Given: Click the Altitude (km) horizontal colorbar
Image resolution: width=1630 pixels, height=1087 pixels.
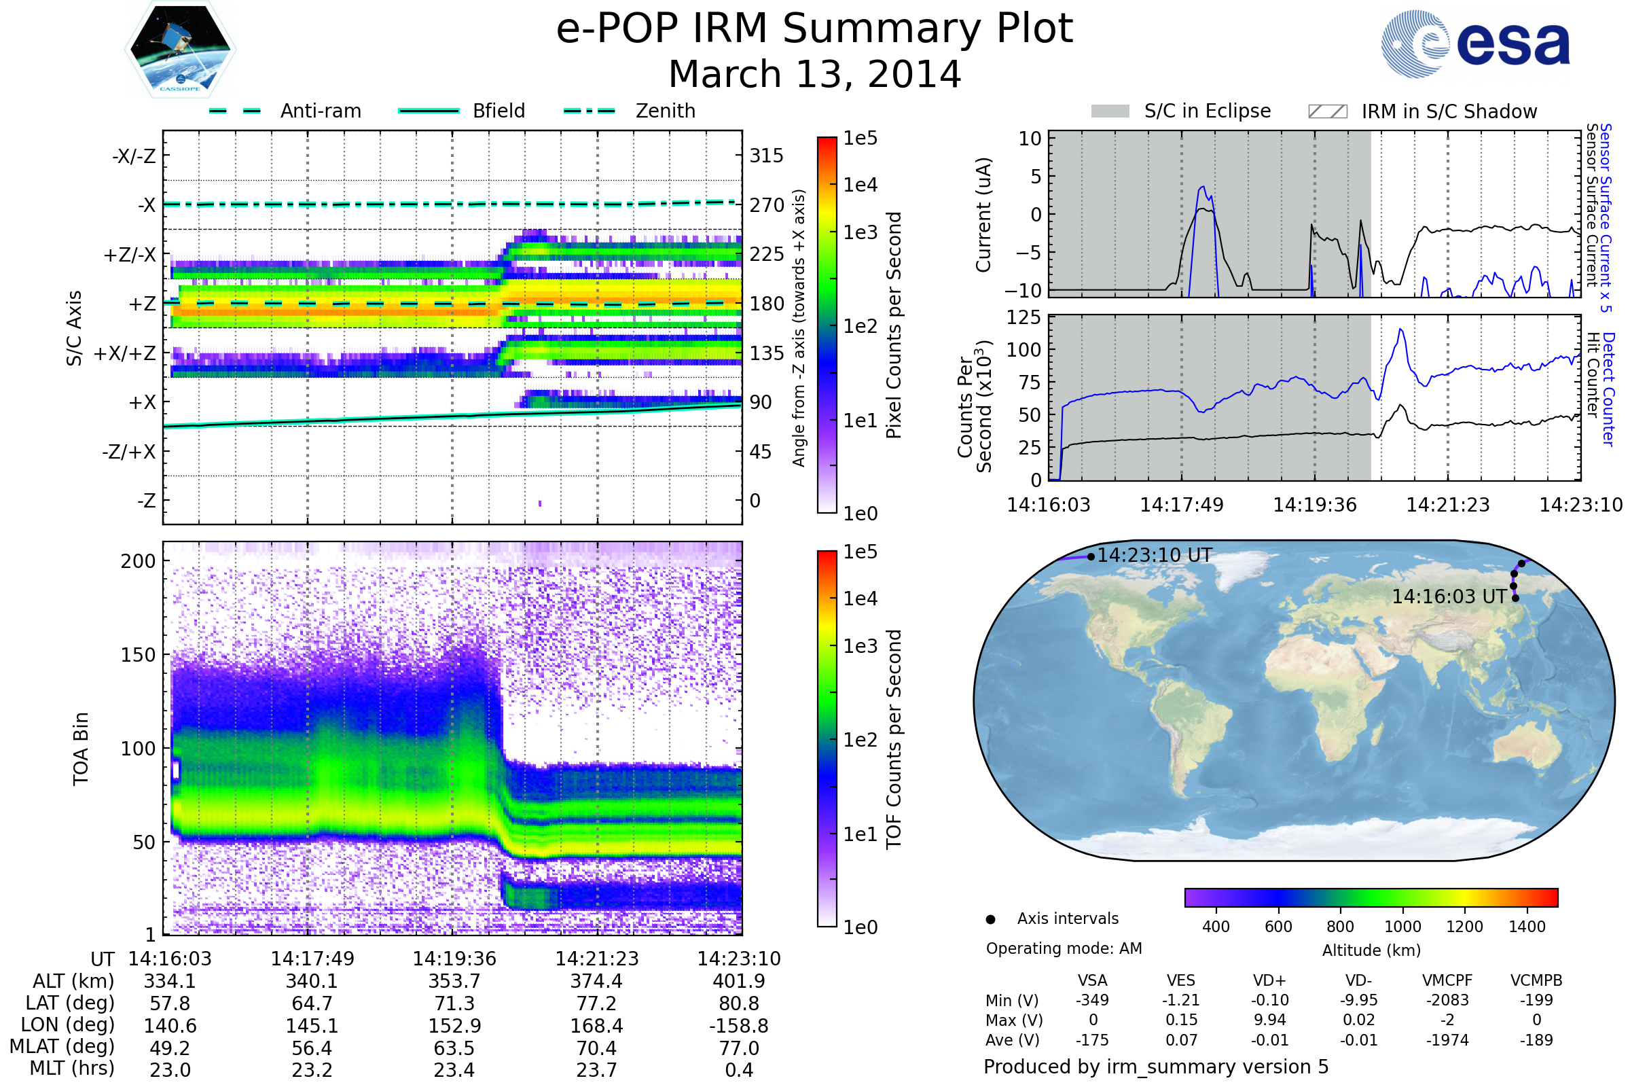Looking at the screenshot, I should tap(1371, 897).
